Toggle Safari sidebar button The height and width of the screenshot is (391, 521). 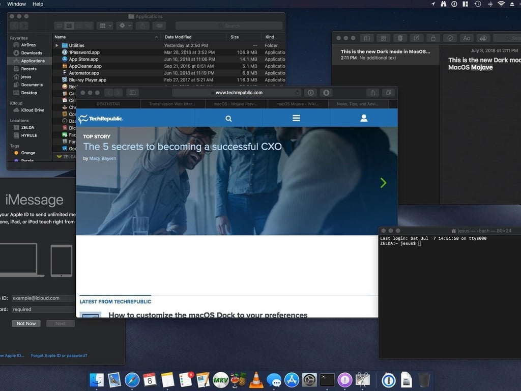coord(132,93)
